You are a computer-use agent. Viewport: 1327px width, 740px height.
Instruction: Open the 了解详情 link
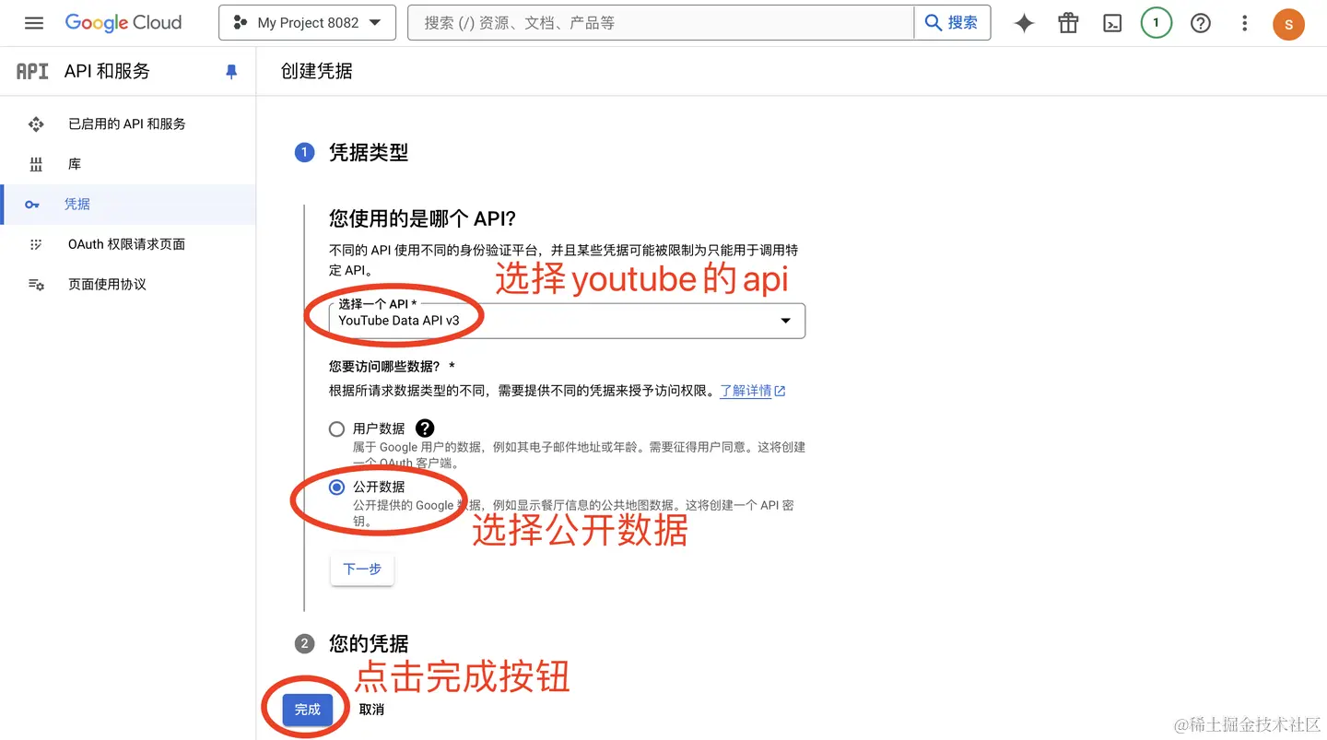coord(752,391)
